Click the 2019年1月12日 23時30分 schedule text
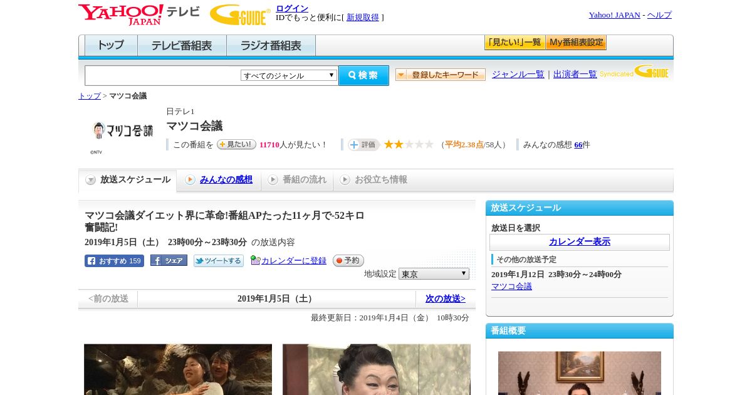Viewport: 752px width, 395px height. (556, 275)
